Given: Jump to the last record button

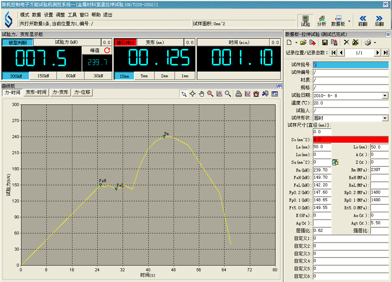Looking at the screenshot, I should click(x=385, y=53).
